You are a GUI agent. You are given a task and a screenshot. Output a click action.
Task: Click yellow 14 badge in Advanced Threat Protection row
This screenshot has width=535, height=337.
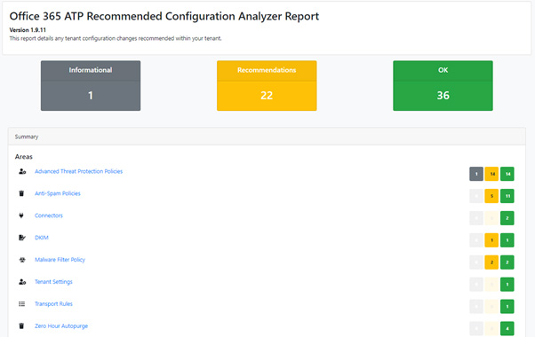point(491,174)
